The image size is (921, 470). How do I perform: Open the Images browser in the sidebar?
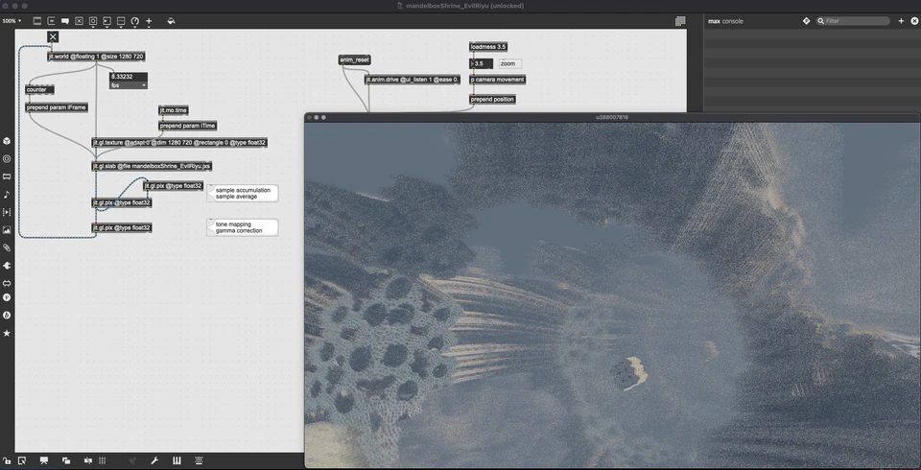pyautogui.click(x=7, y=230)
